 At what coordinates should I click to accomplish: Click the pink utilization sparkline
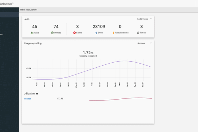click(x=121, y=99)
